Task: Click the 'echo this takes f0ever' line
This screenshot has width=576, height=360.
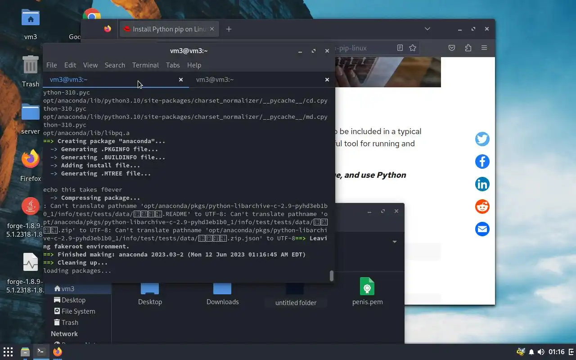Action: (x=83, y=190)
